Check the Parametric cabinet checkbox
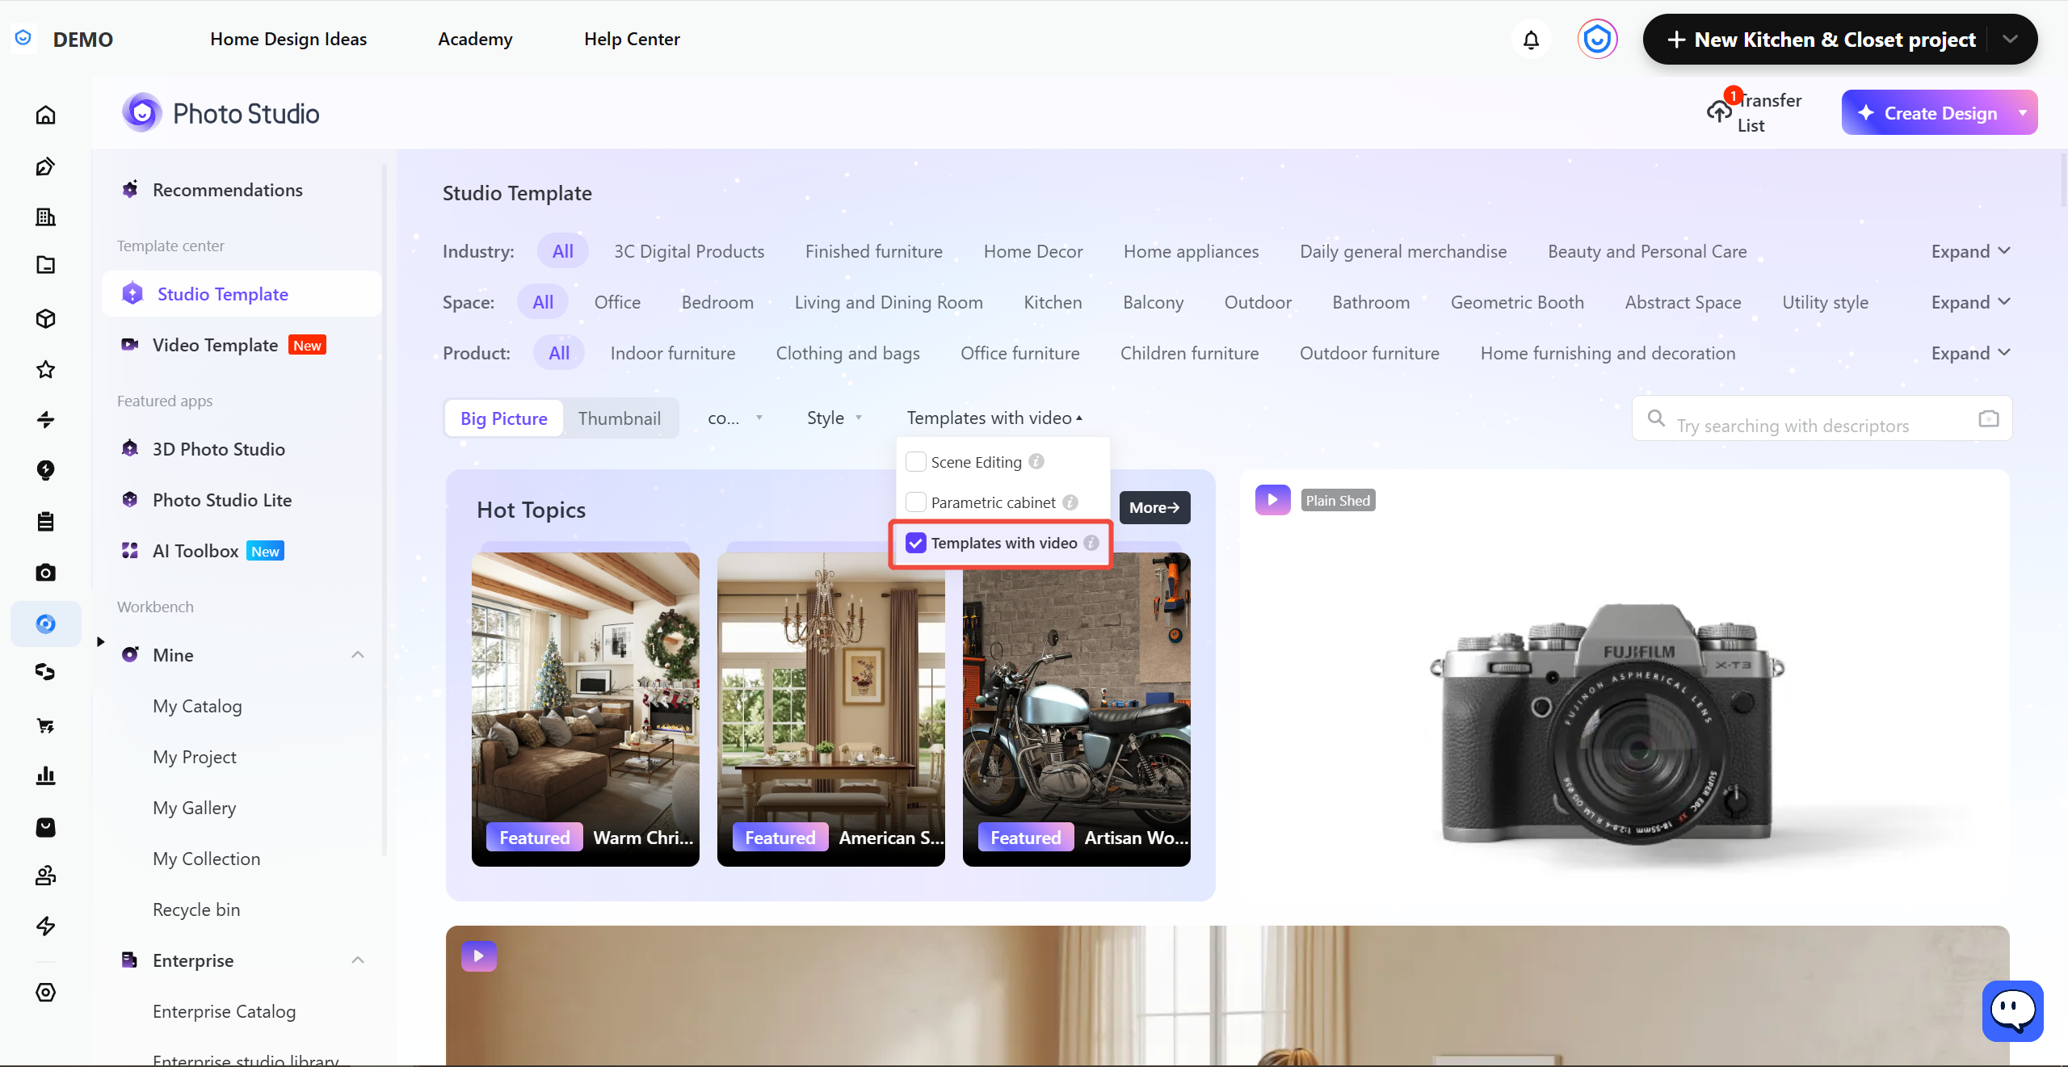Screen dimensions: 2068x1067 [x=916, y=502]
